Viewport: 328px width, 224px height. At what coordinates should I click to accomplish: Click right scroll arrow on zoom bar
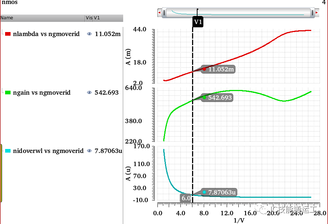pyautogui.click(x=317, y=13)
